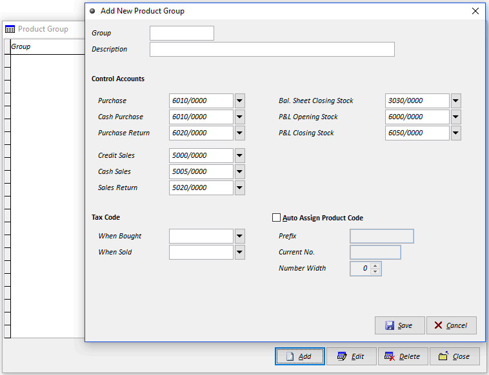Screen dimensions: 489x375
Task: Open the P&L Closing Stock dropdown
Action: [456, 133]
